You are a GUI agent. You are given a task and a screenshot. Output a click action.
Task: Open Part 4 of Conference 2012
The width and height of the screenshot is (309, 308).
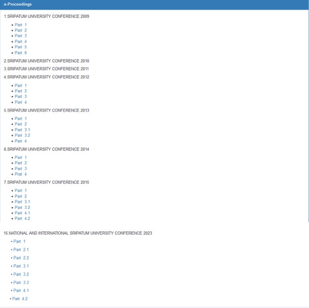(x=21, y=102)
